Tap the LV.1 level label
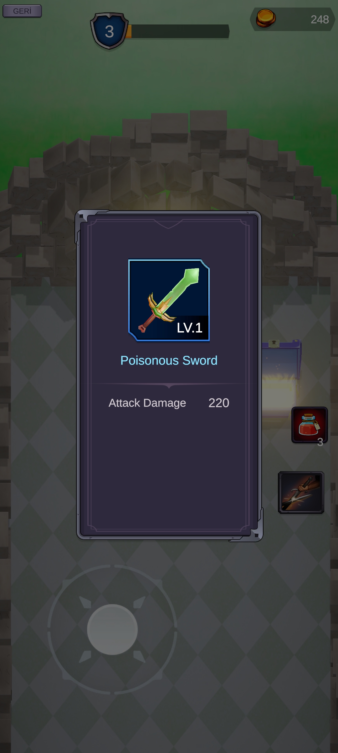338x753 pixels. [189, 328]
